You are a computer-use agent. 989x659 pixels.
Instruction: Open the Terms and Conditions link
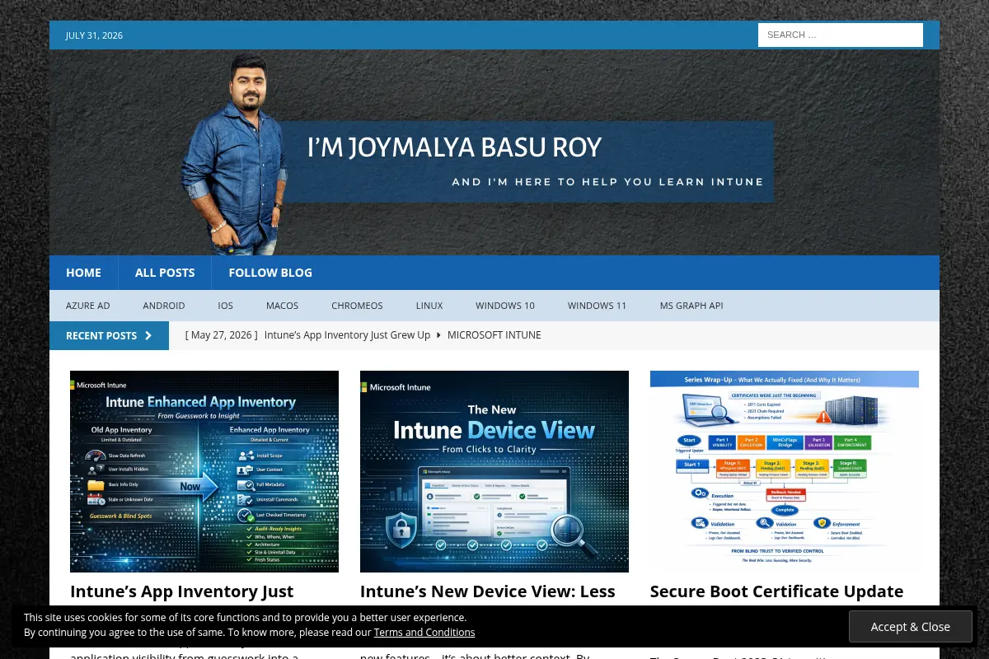(424, 633)
